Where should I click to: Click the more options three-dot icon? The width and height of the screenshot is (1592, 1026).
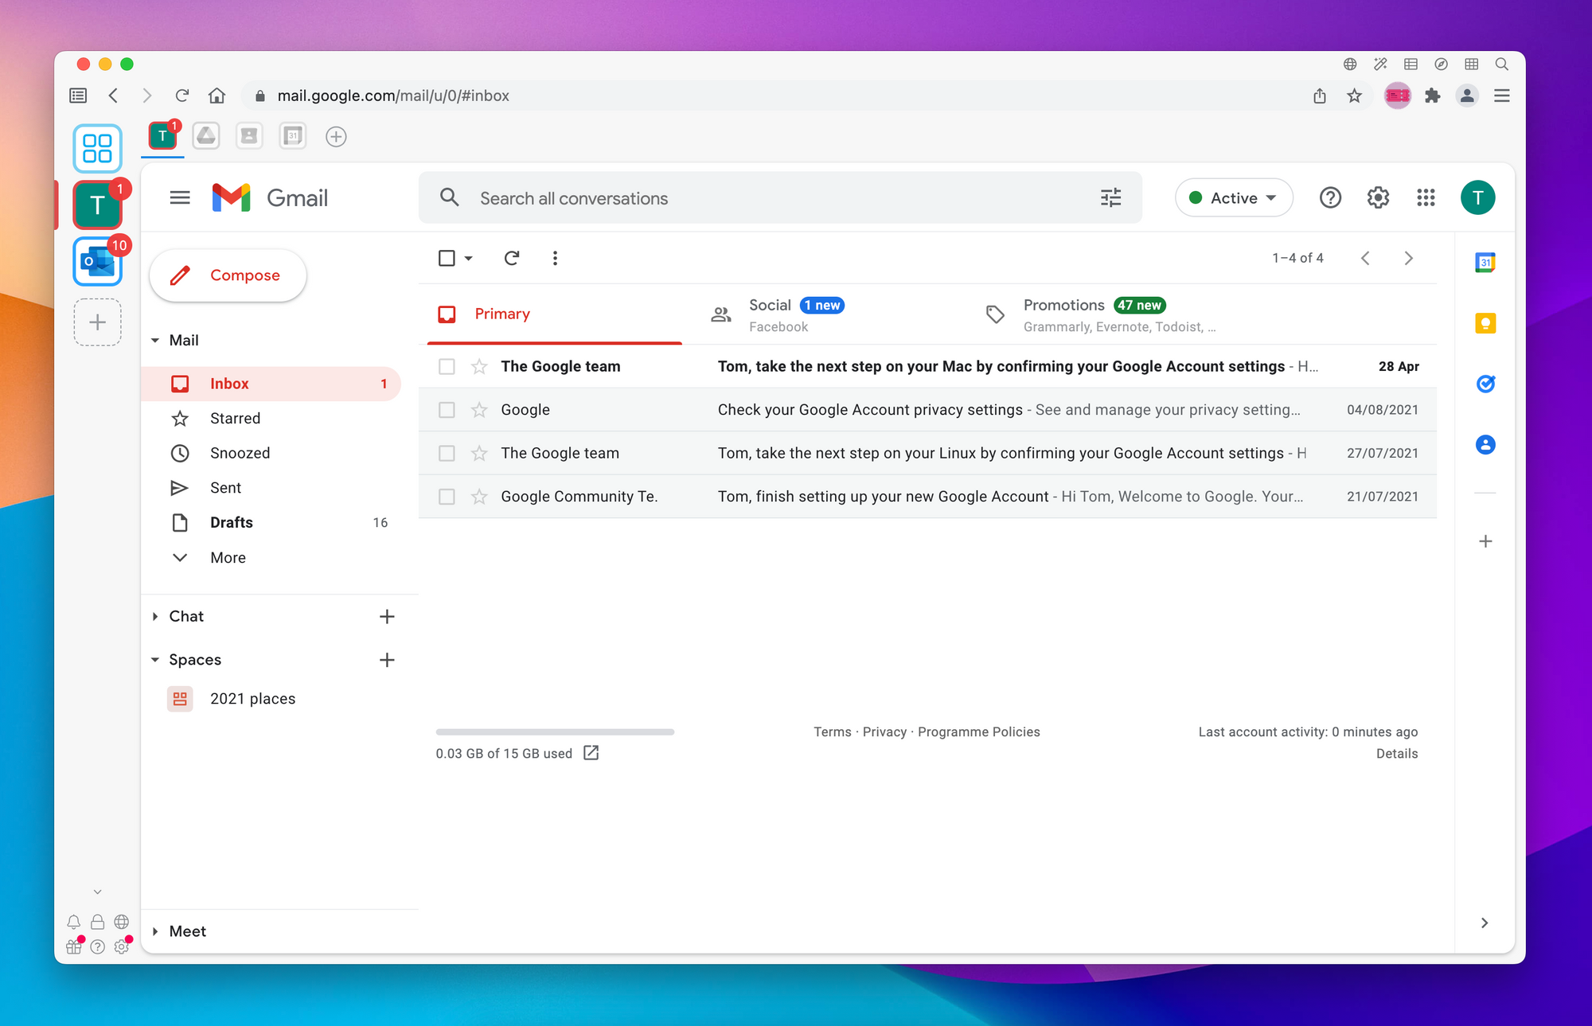556,256
